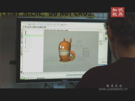Click the top facial control box beside the character

point(79,42)
